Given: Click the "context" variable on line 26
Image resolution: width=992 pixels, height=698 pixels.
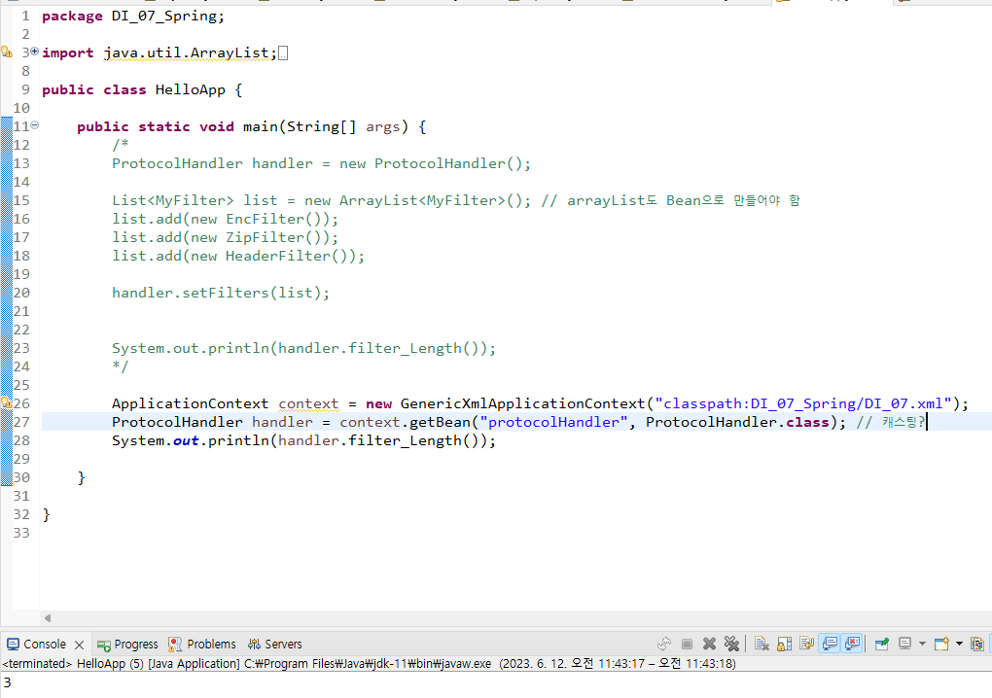Looking at the screenshot, I should (308, 403).
